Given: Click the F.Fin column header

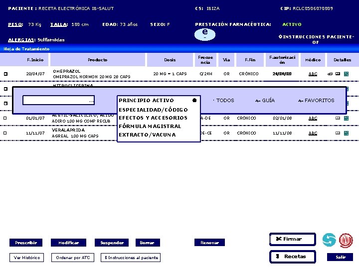Looking at the screenshot, I should click(250, 60).
